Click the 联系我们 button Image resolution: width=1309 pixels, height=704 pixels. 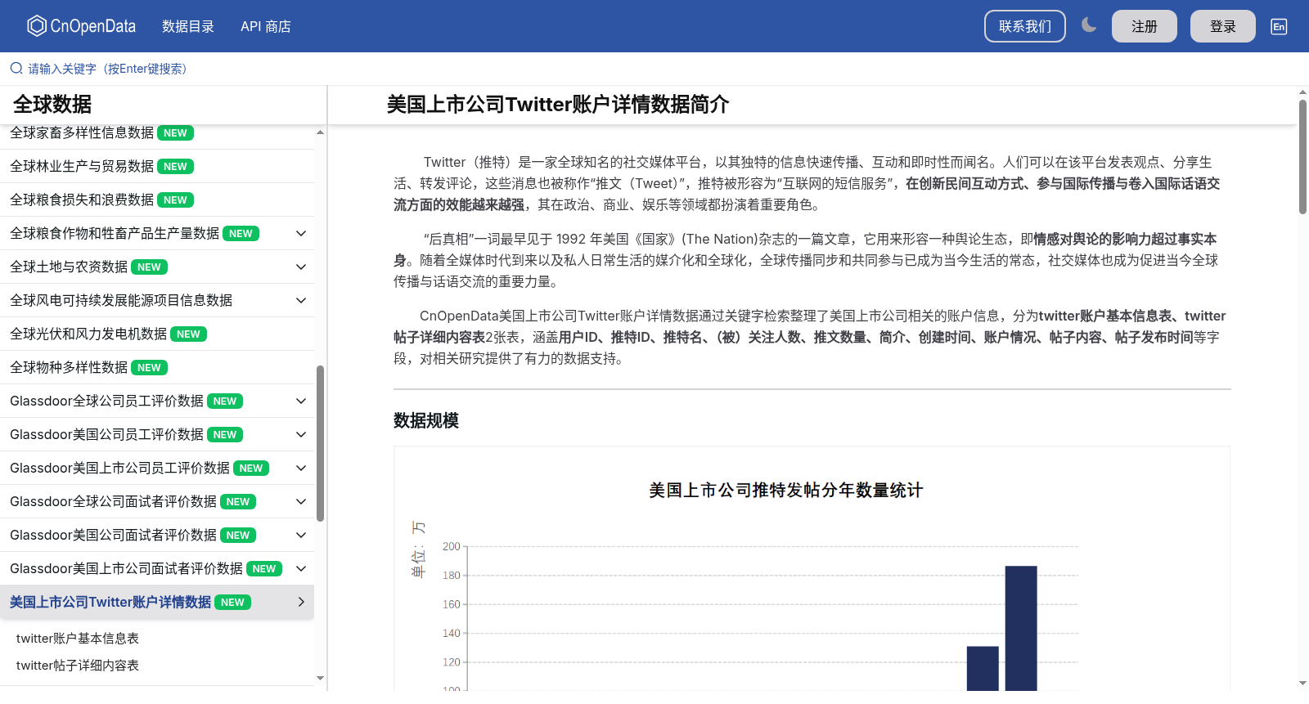point(1025,26)
